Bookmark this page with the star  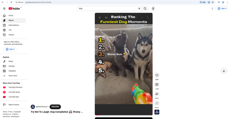pyautogui.click(x=213, y=2)
